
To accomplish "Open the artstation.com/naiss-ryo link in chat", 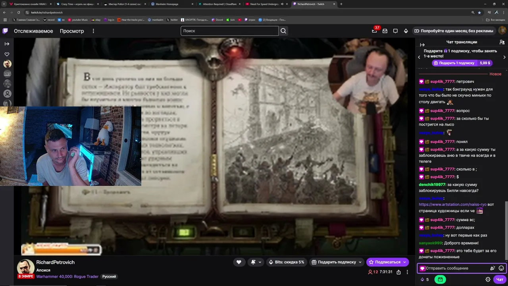I will [452, 205].
